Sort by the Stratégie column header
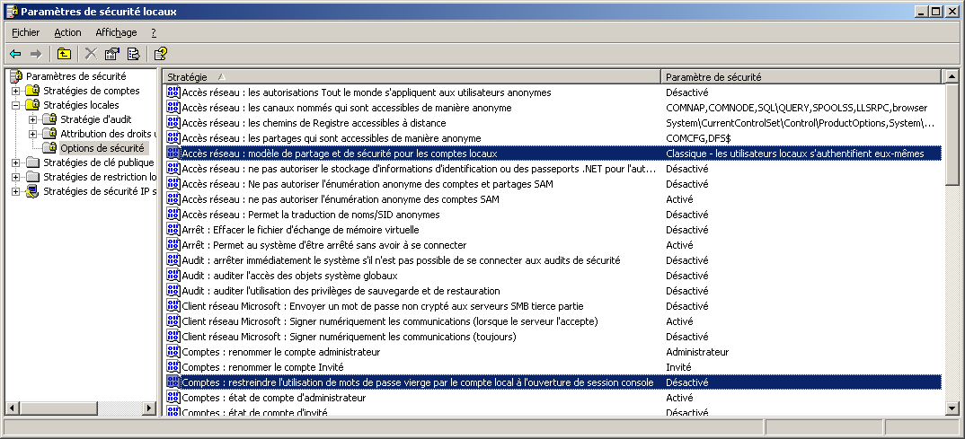 pos(412,77)
